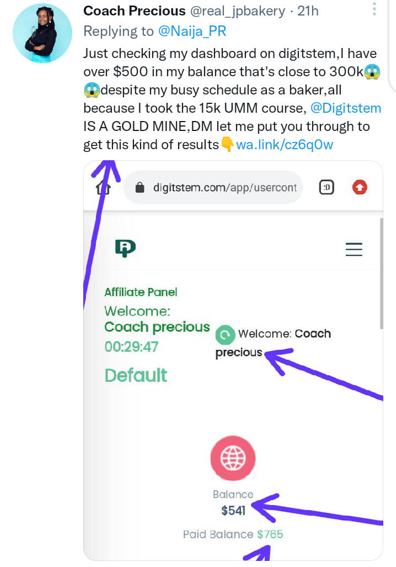Click the Coach Precious display name
396x567 pixels.
(134, 11)
